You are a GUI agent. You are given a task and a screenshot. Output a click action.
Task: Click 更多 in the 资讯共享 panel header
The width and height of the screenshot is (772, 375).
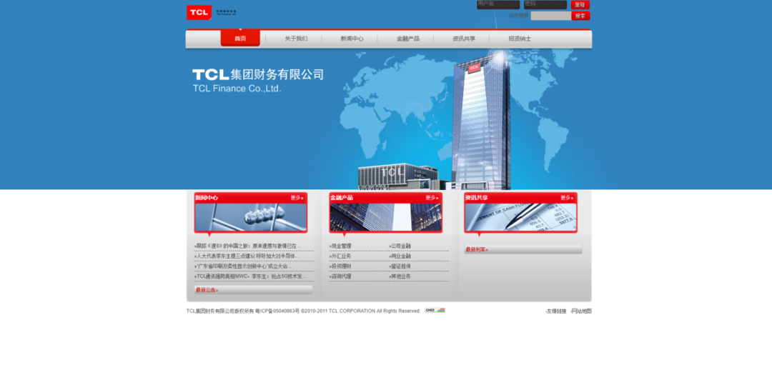tap(567, 198)
